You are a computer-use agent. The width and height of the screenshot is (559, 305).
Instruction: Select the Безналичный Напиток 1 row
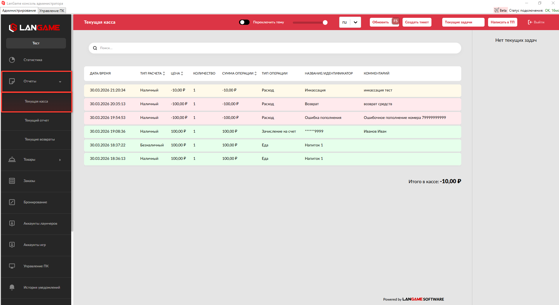click(272, 145)
